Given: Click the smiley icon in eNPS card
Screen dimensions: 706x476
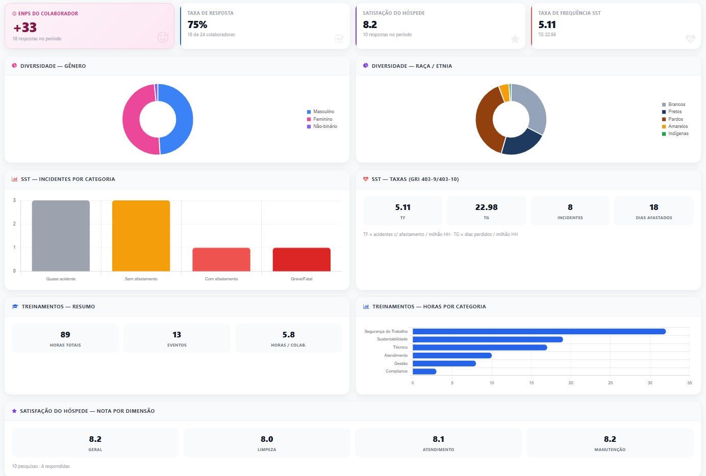Looking at the screenshot, I should point(163,37).
